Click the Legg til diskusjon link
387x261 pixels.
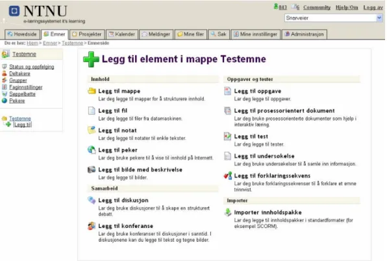point(123,200)
